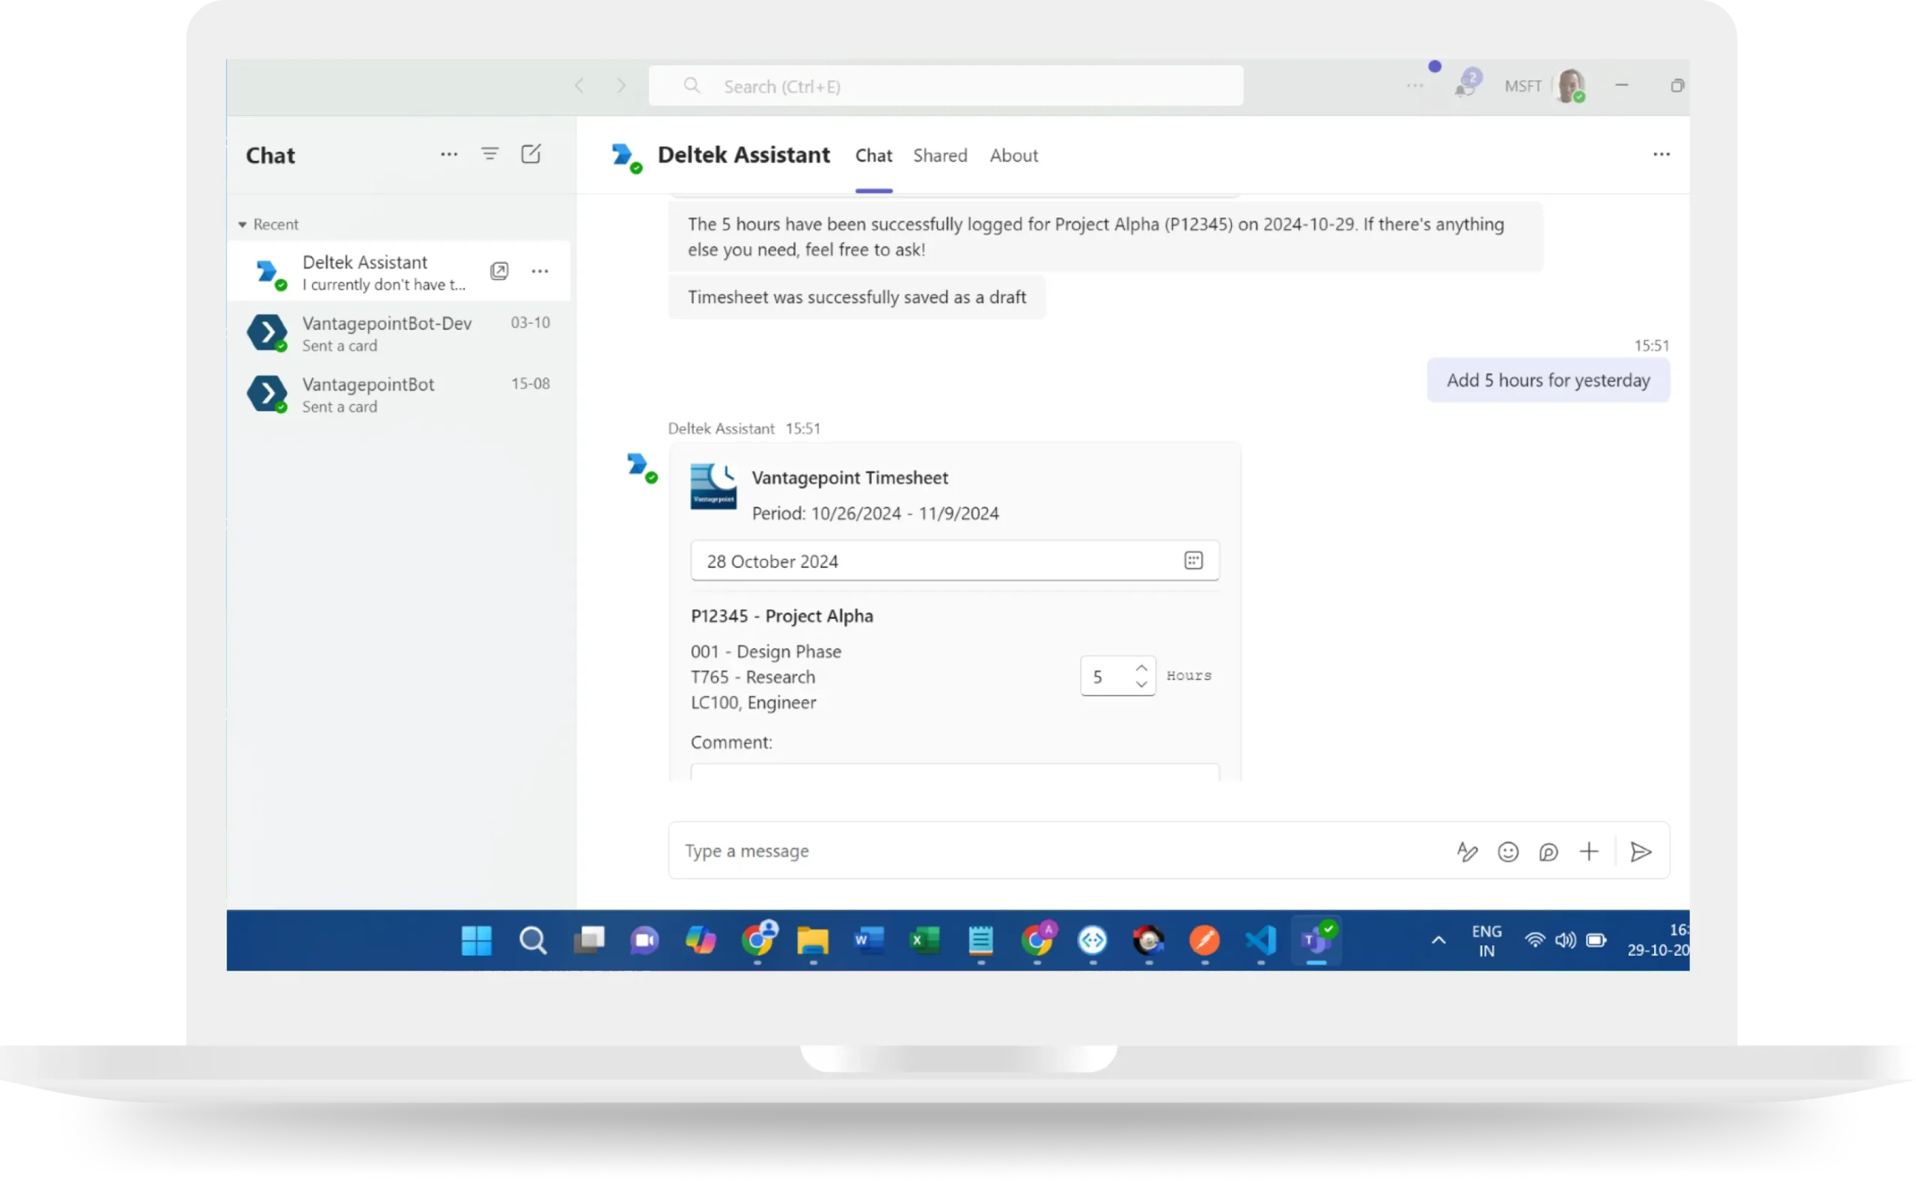The width and height of the screenshot is (1916, 1184).
Task: Click the plus actions icon in compose box
Action: 1589,851
